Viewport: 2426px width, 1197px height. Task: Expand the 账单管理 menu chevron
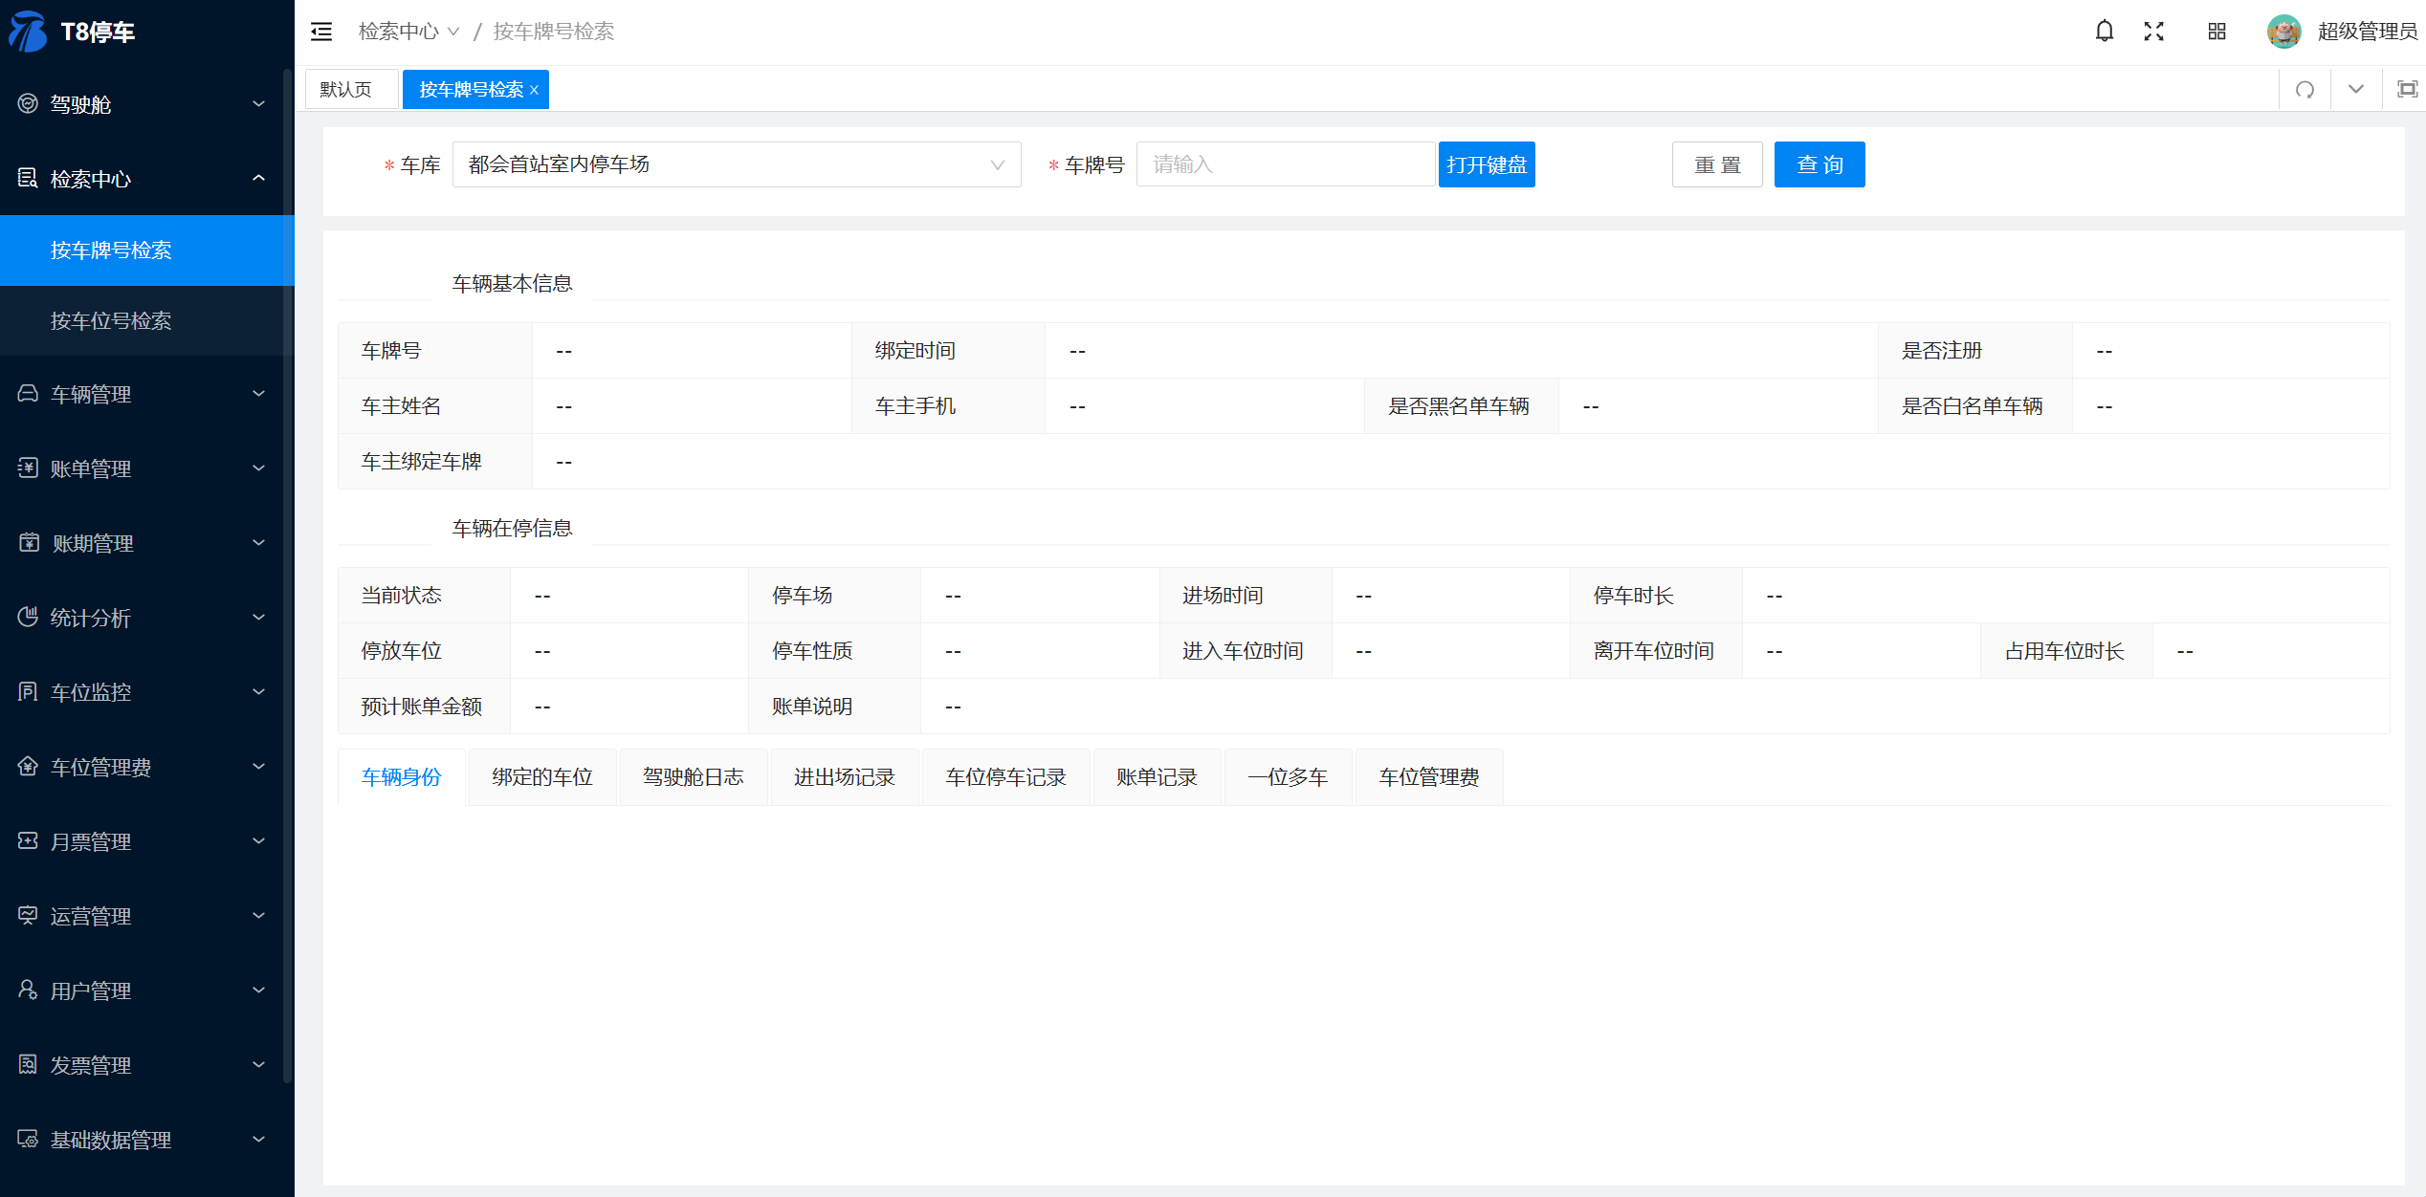(x=258, y=468)
